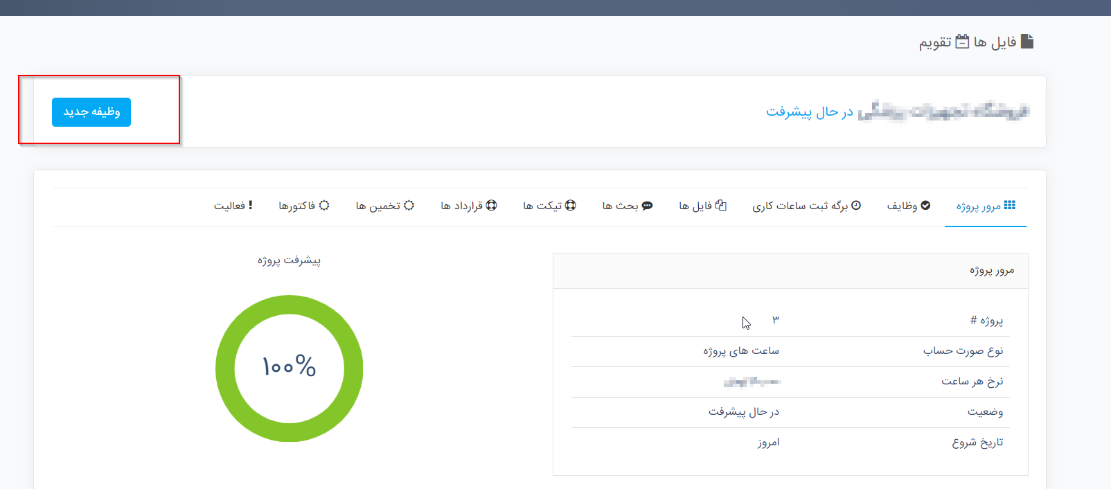Click the clock icon on برگه ثبت ساعات کاری
This screenshot has width=1111, height=489.
(856, 205)
